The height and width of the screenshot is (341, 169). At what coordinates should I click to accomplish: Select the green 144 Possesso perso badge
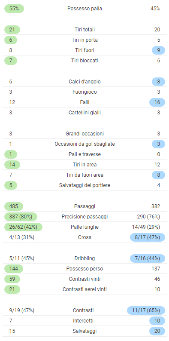click(x=14, y=269)
